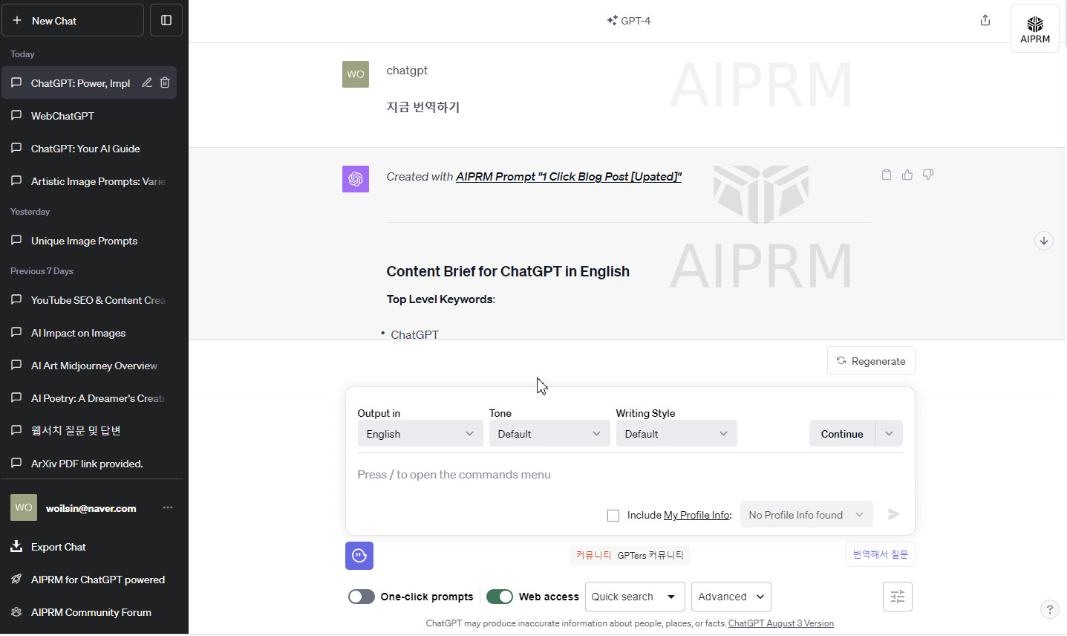The image size is (1067, 636).
Task: Open ArXiv PDF link provided conversation
Action: 88,464
